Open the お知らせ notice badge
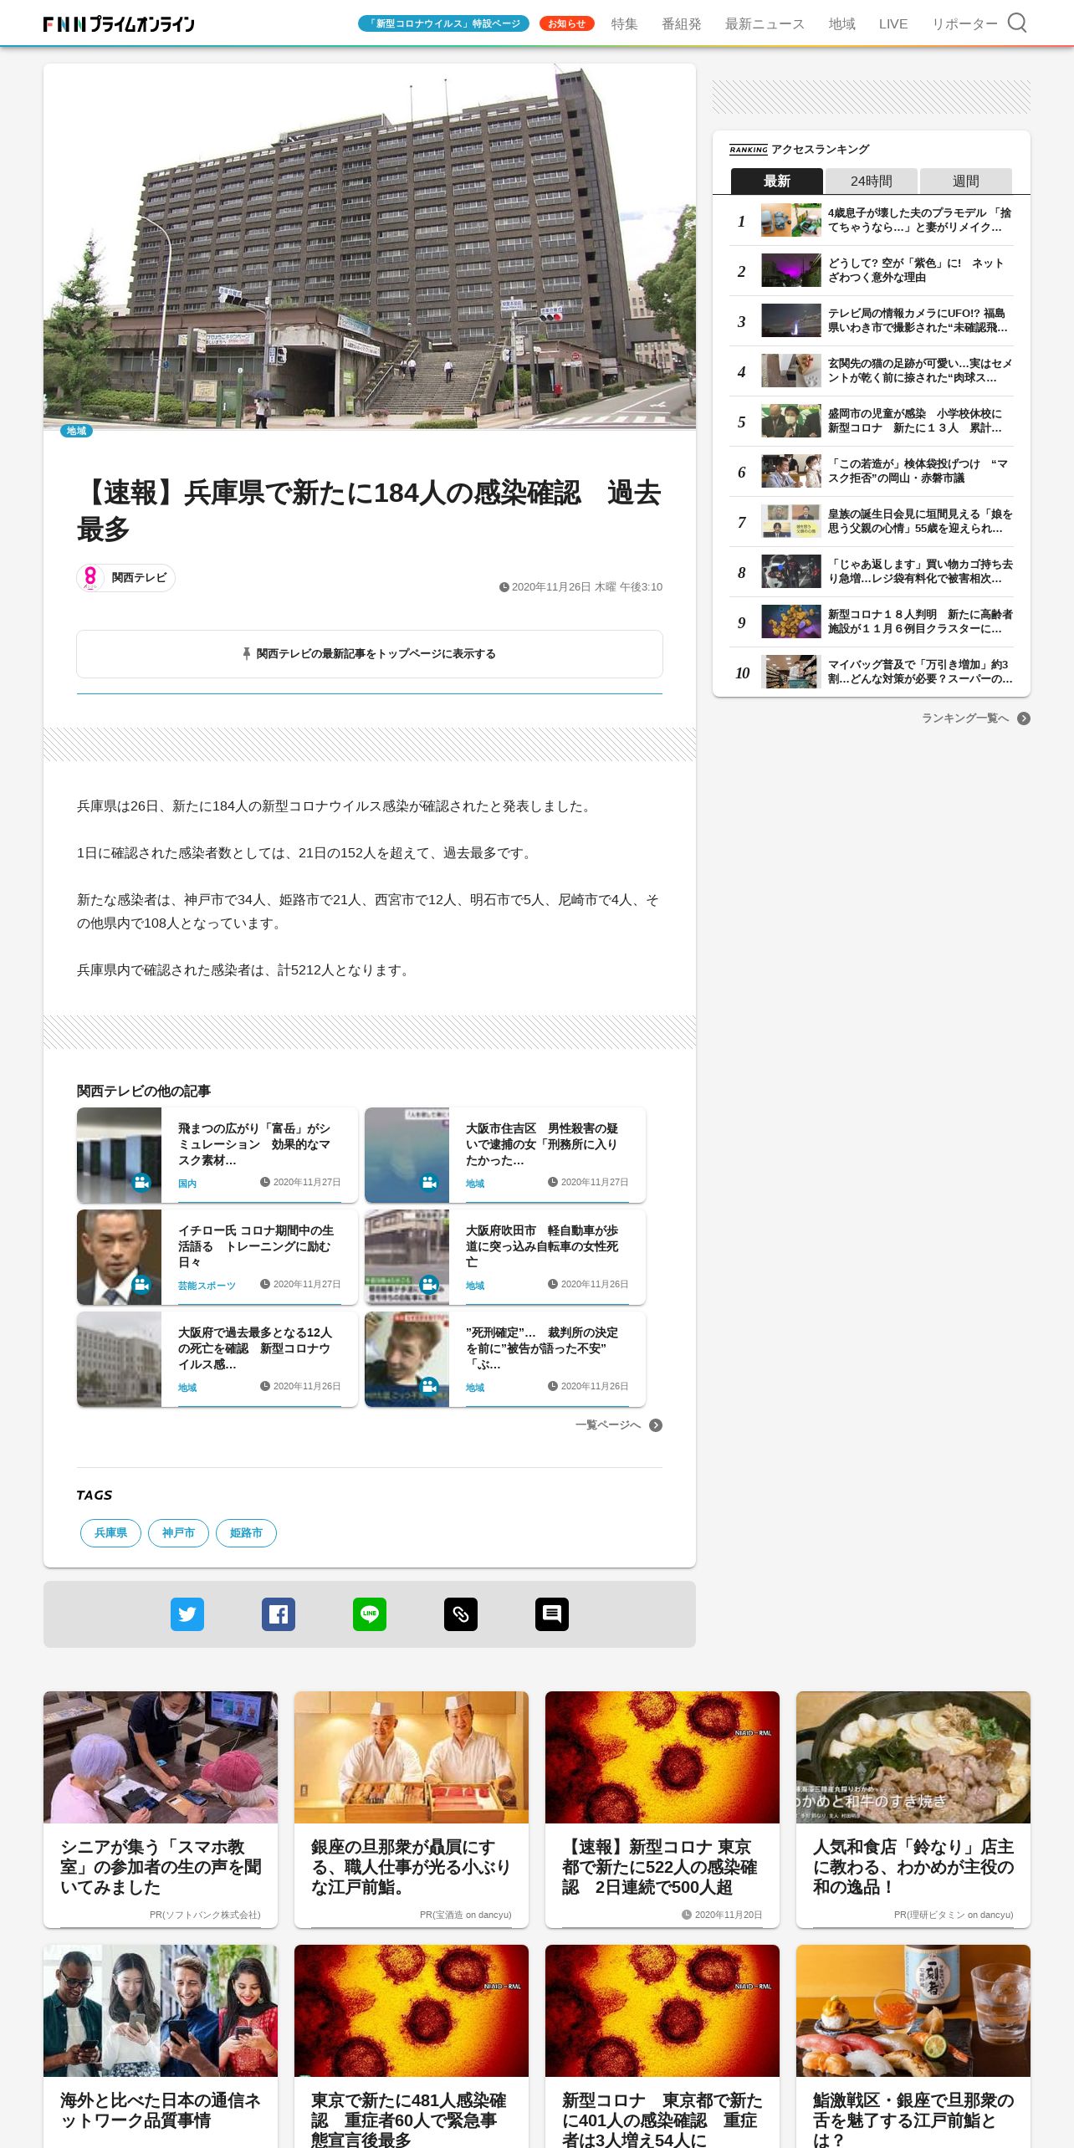This screenshot has width=1074, height=2148. 566,23
